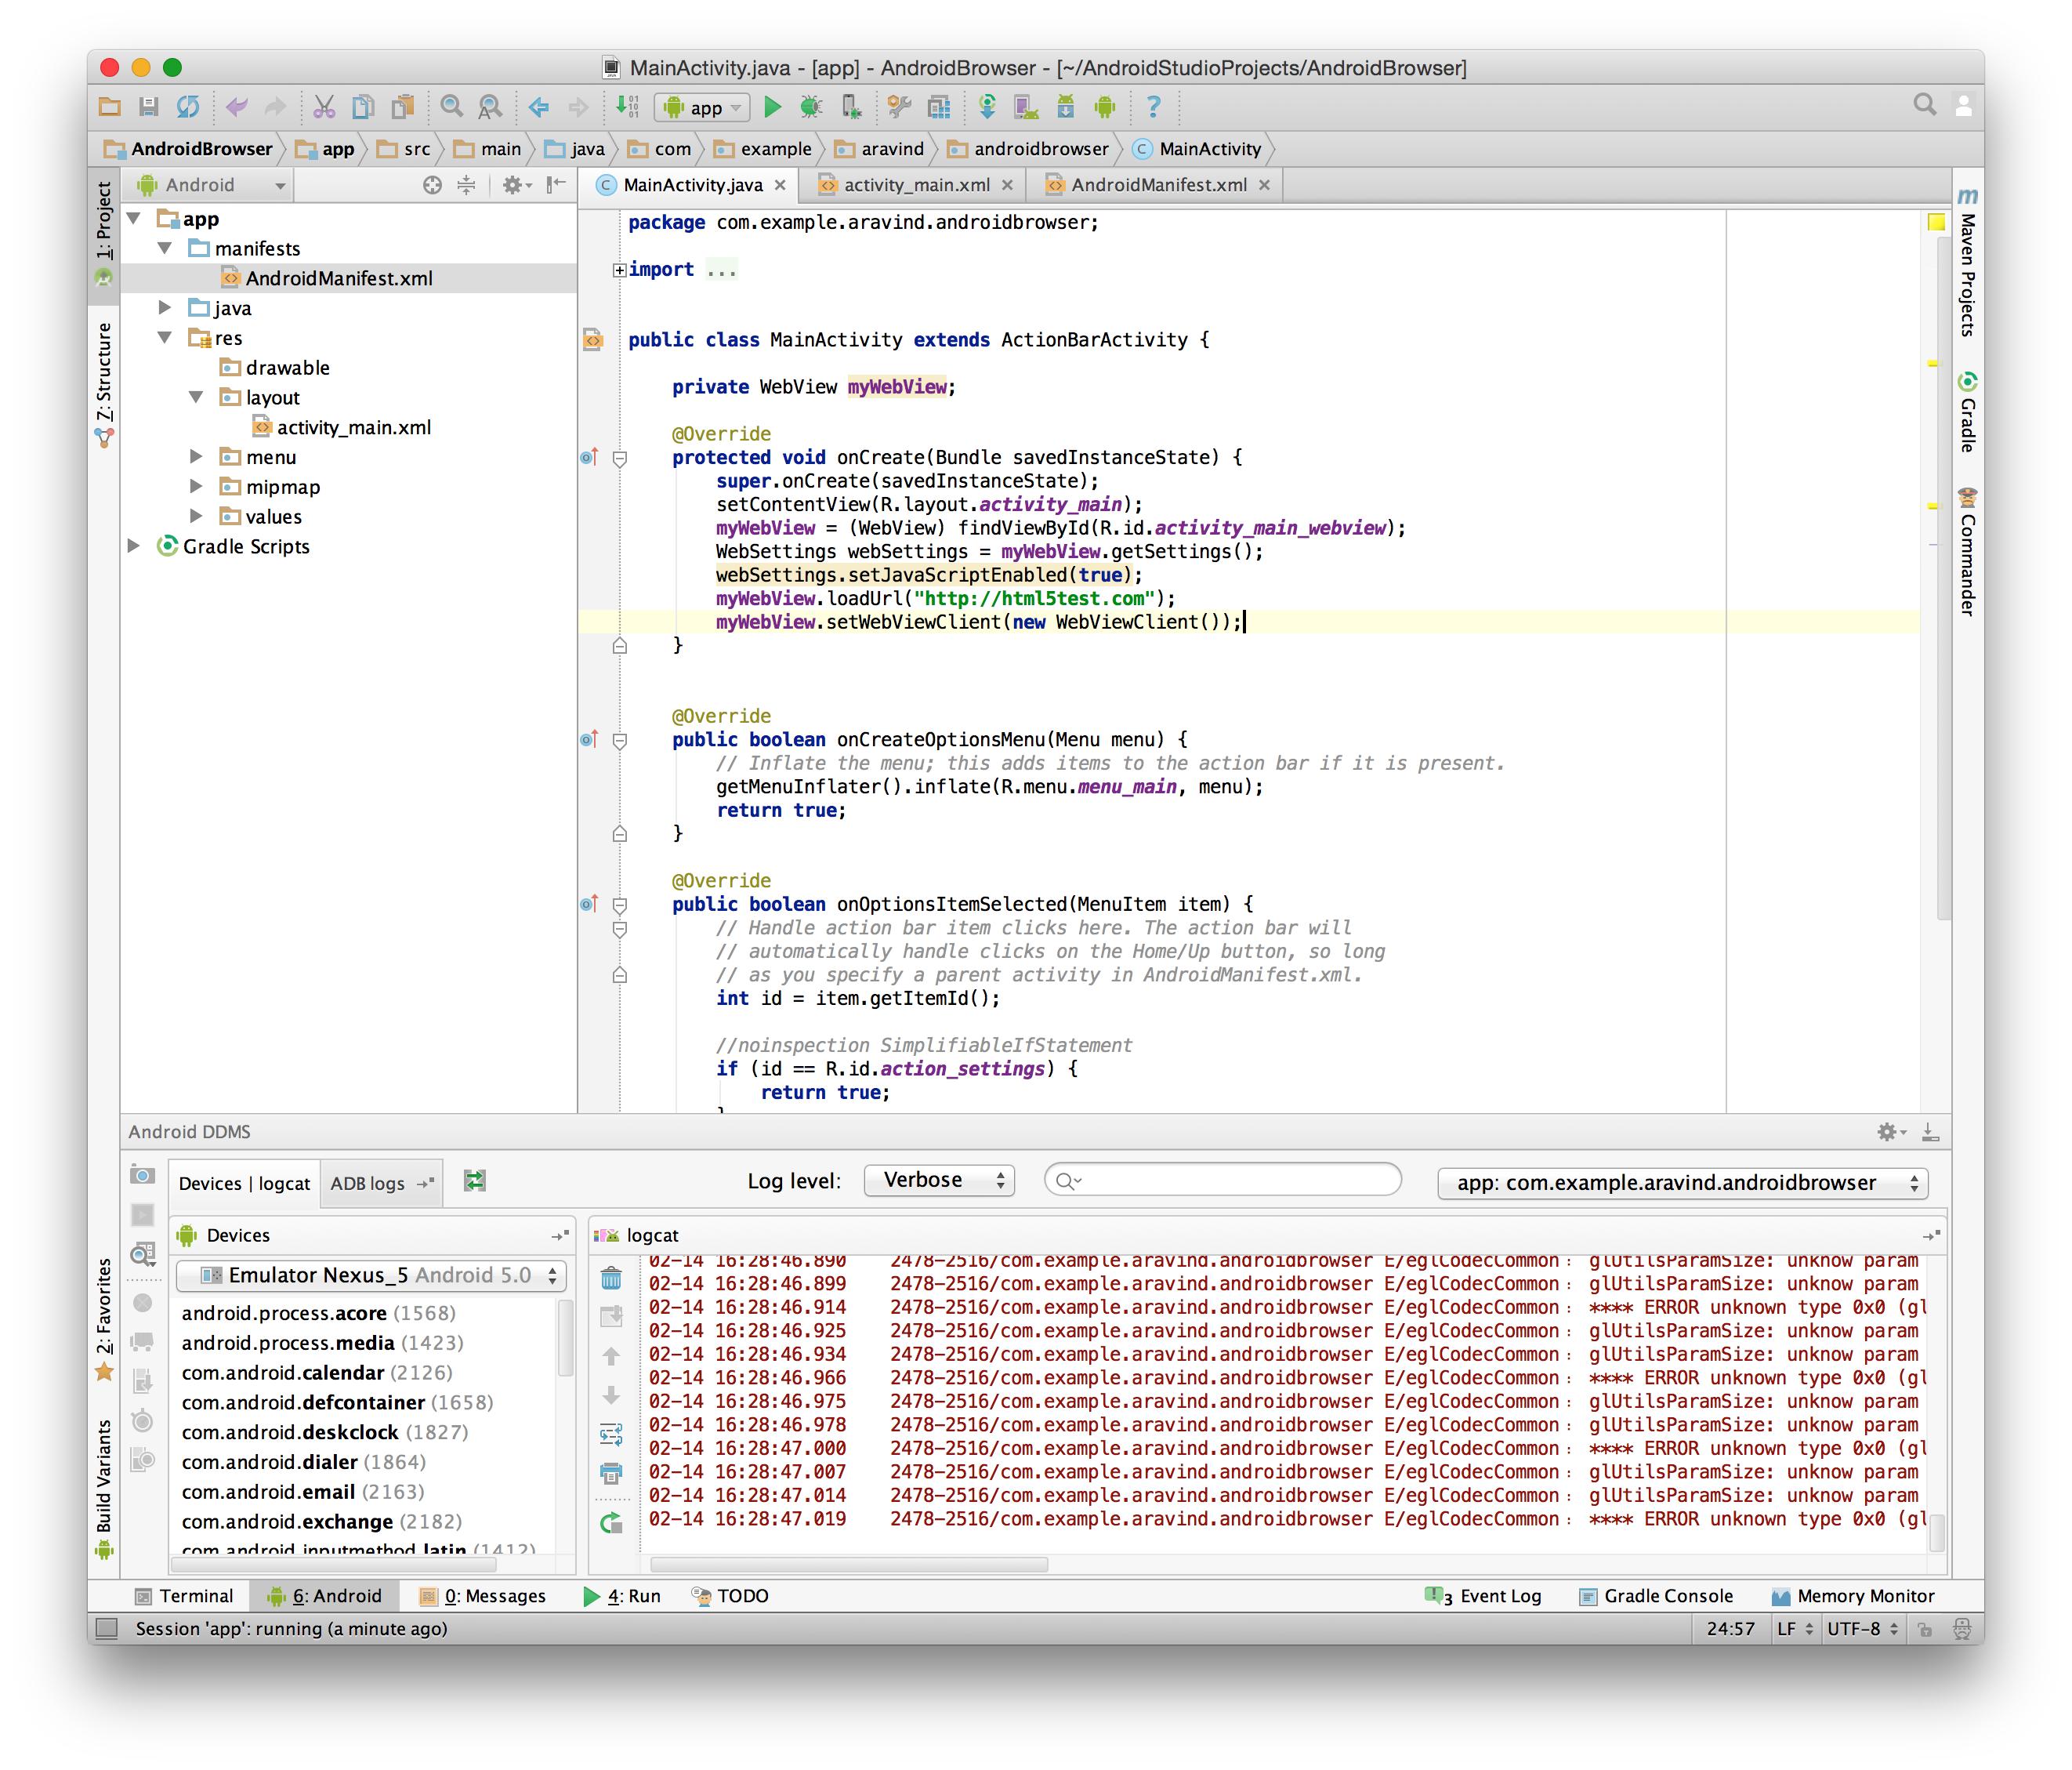Open the Terminal tool window button
The height and width of the screenshot is (1770, 2072).
click(184, 1596)
